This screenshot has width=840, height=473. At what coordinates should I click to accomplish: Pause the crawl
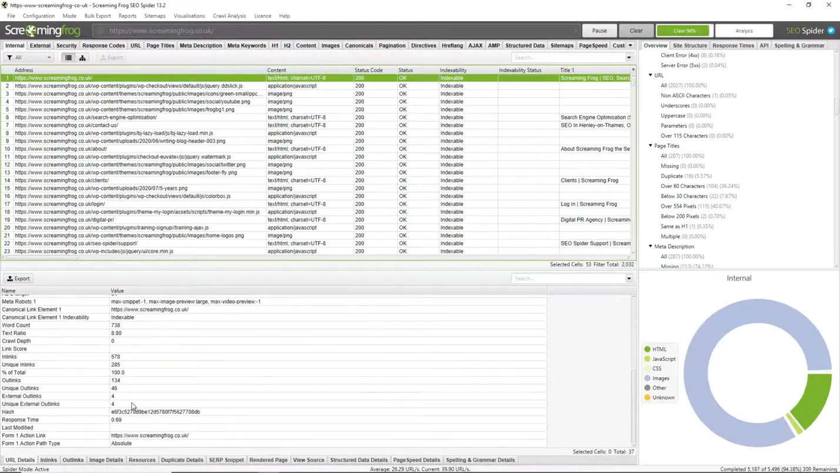pos(599,31)
